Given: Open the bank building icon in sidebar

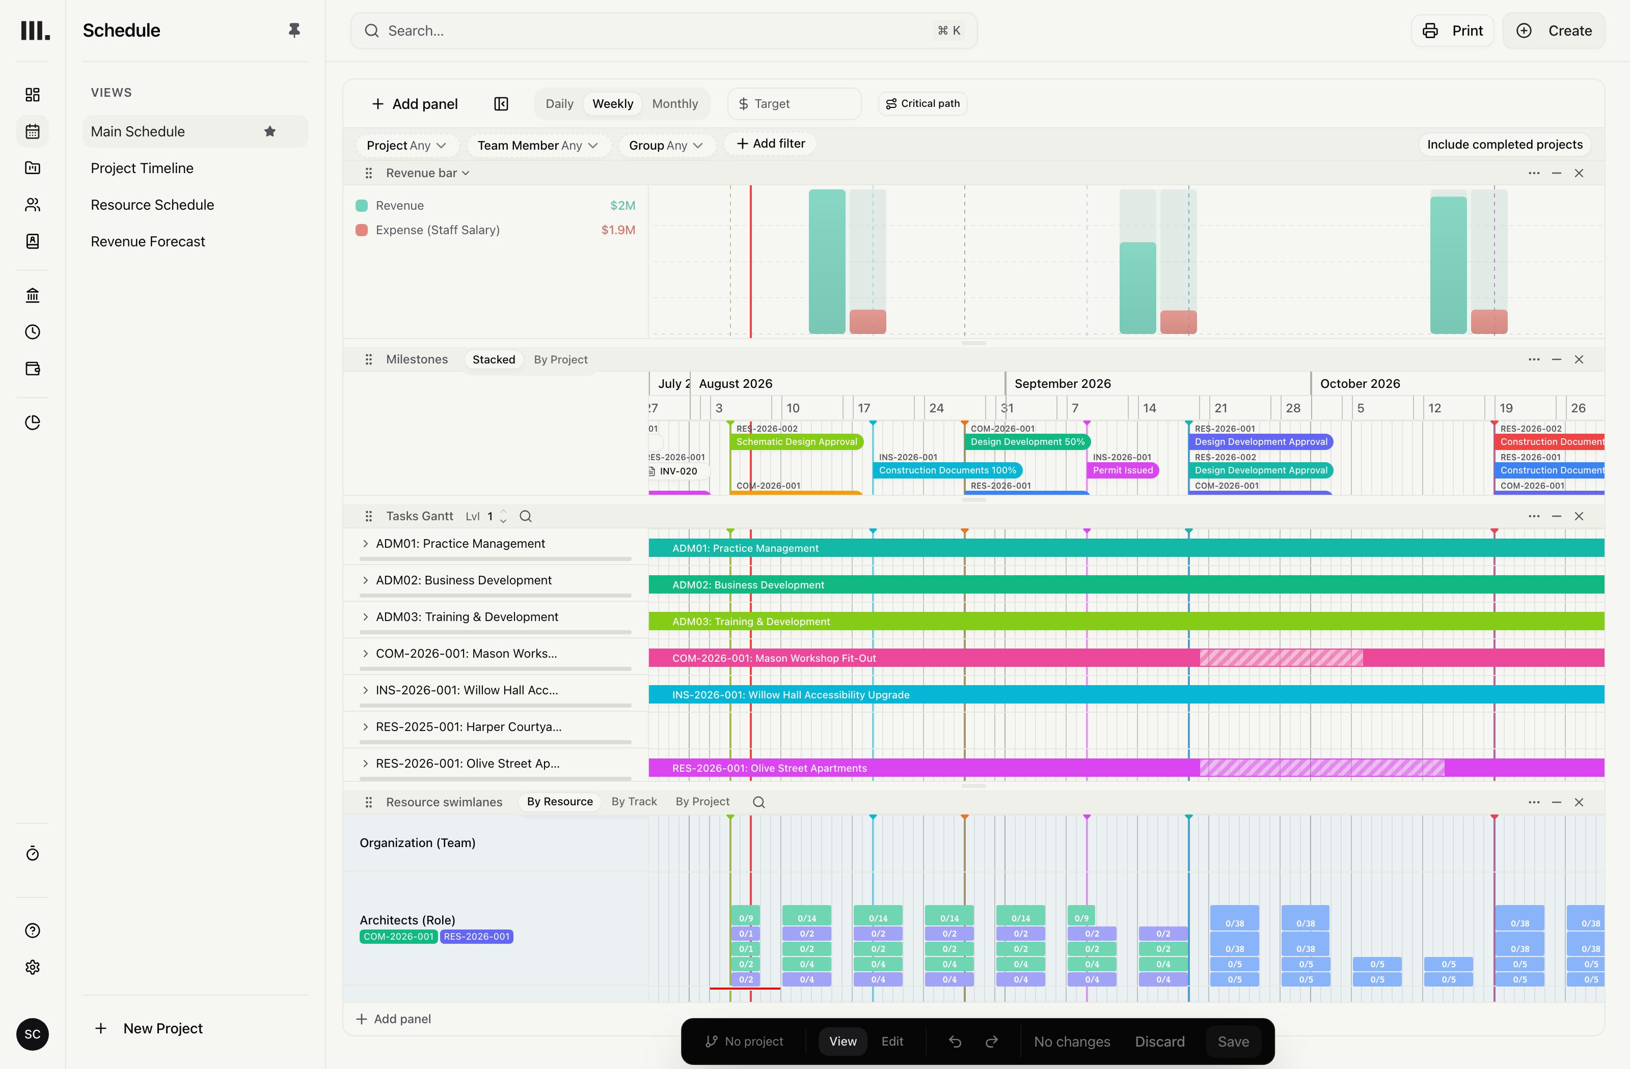Looking at the screenshot, I should coord(32,295).
